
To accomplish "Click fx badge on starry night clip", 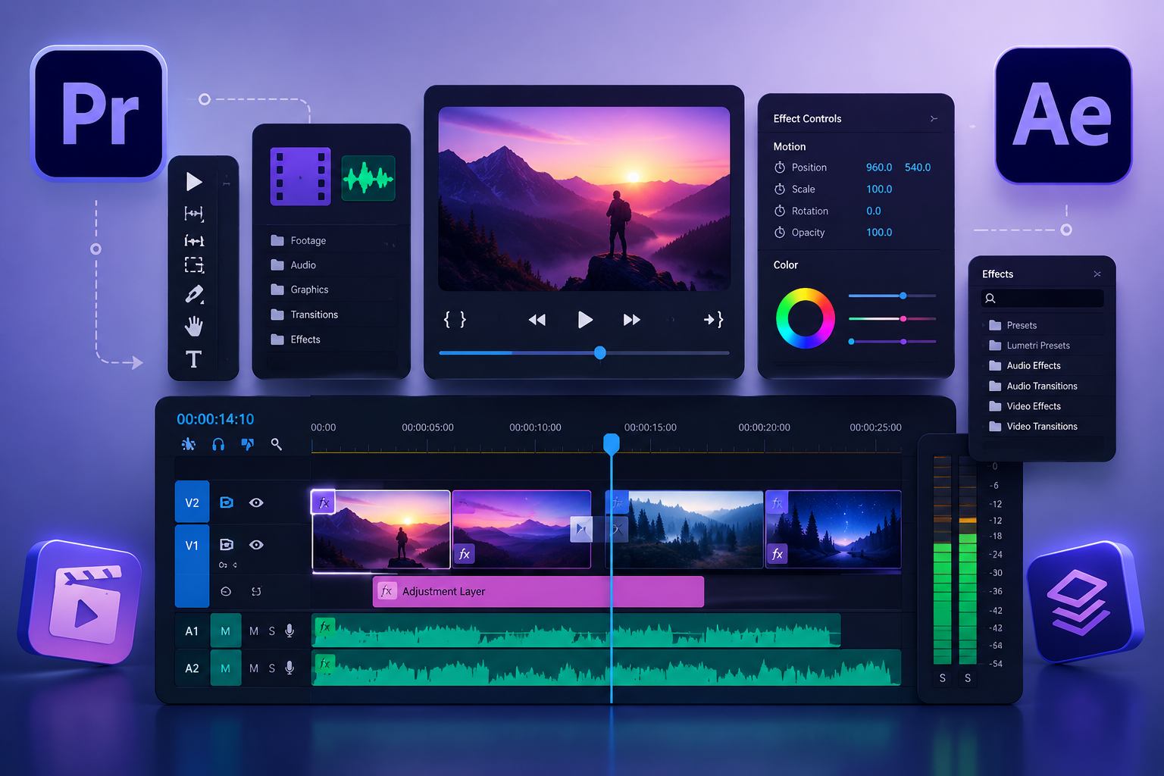I will (x=778, y=554).
